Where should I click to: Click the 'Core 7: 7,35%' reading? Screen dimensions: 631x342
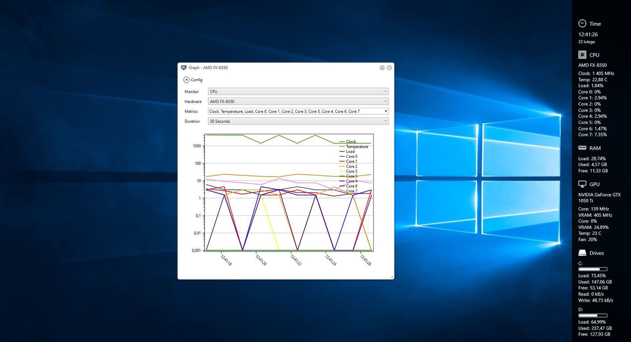pyautogui.click(x=592, y=135)
